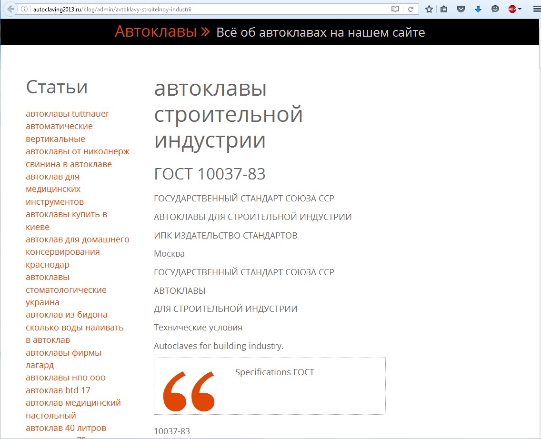
Task: Click the tagline Всё об автоклавах на нашем сайте
Action: [321, 32]
